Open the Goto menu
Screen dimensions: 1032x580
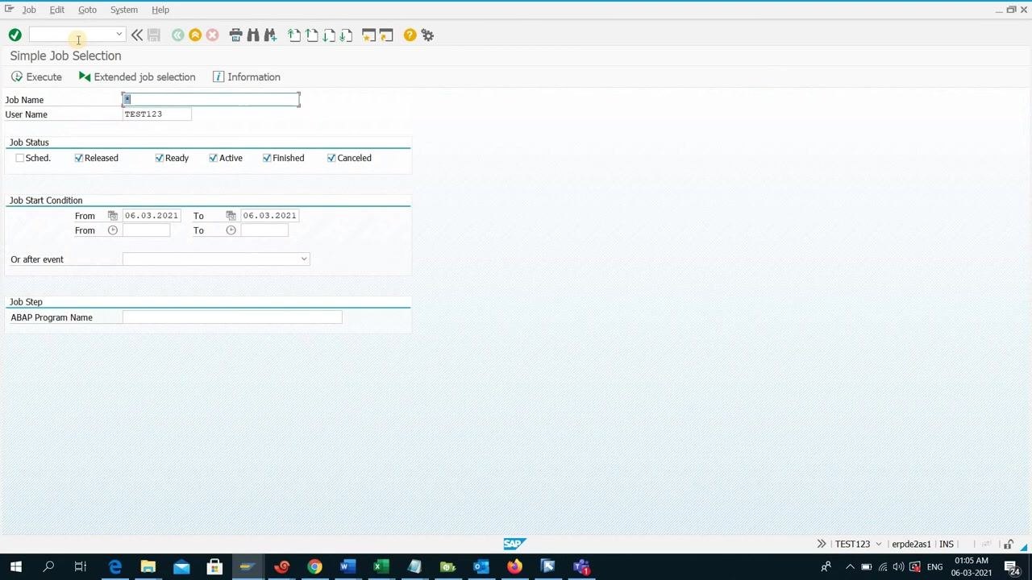(87, 10)
